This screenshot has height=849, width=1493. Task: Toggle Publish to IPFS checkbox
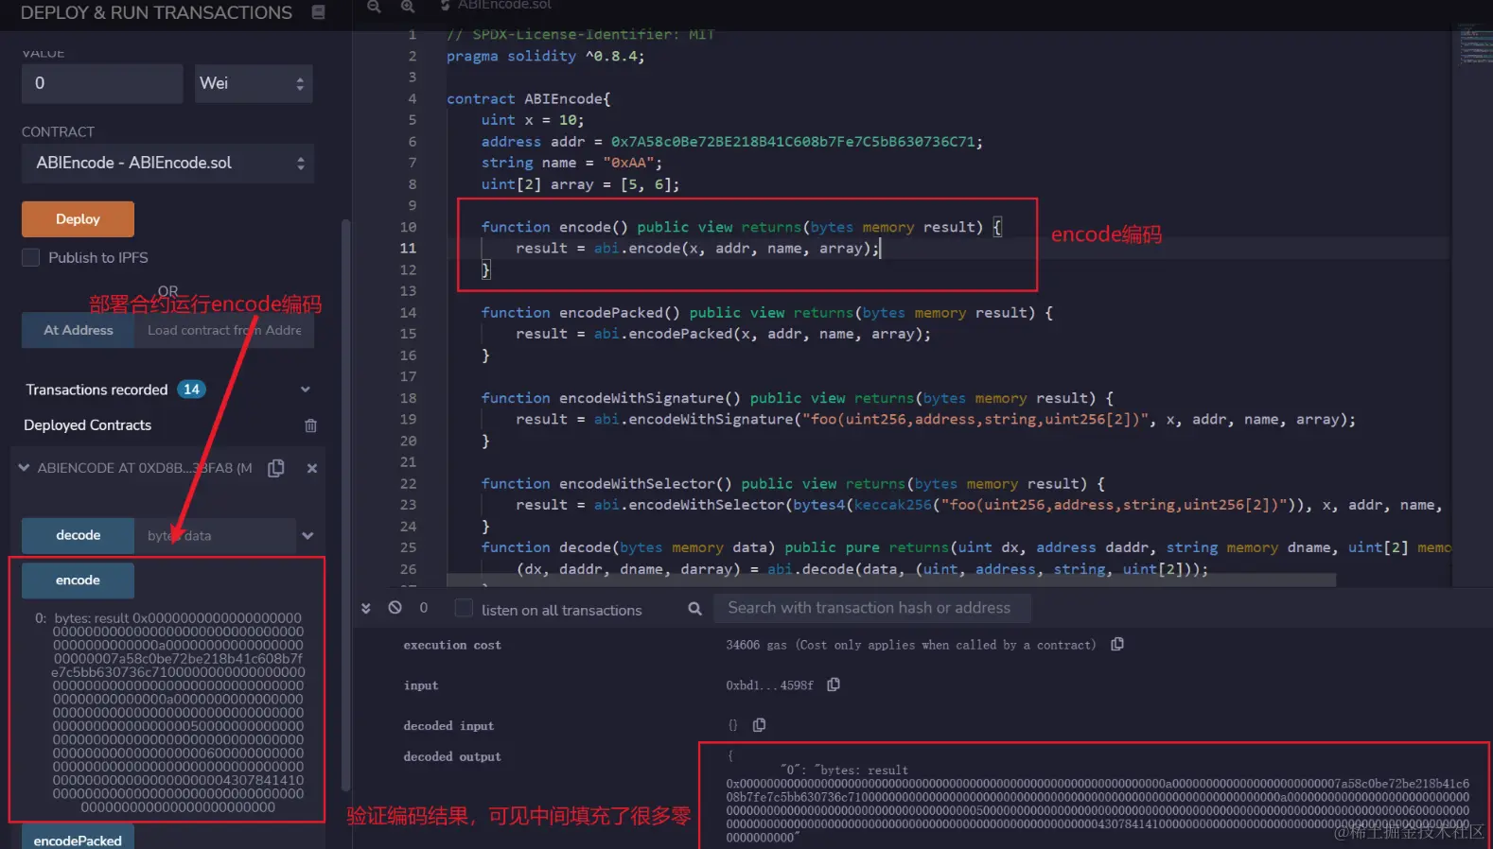point(31,257)
